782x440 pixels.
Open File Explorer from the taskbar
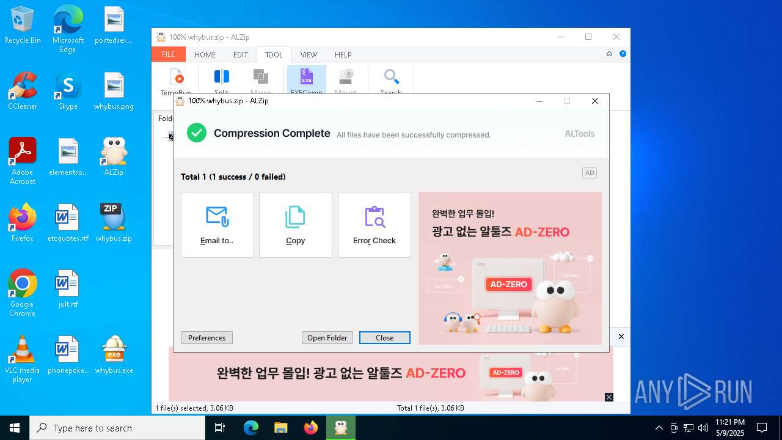[x=281, y=428]
